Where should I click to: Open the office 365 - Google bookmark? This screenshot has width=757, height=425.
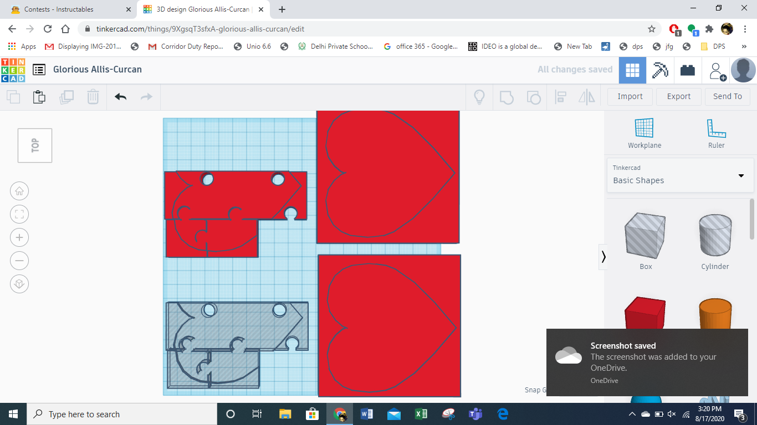421,46
